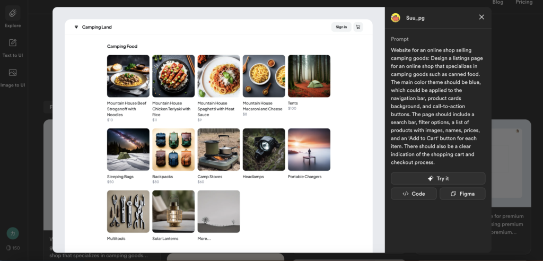Click the Camping Land logo icon

point(76,27)
